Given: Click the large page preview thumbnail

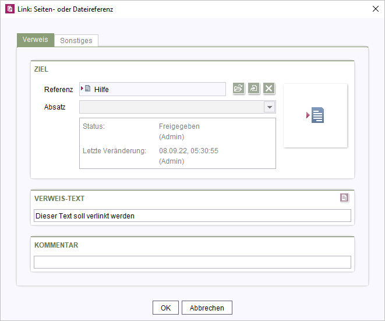Looking at the screenshot, I should pyautogui.click(x=315, y=115).
